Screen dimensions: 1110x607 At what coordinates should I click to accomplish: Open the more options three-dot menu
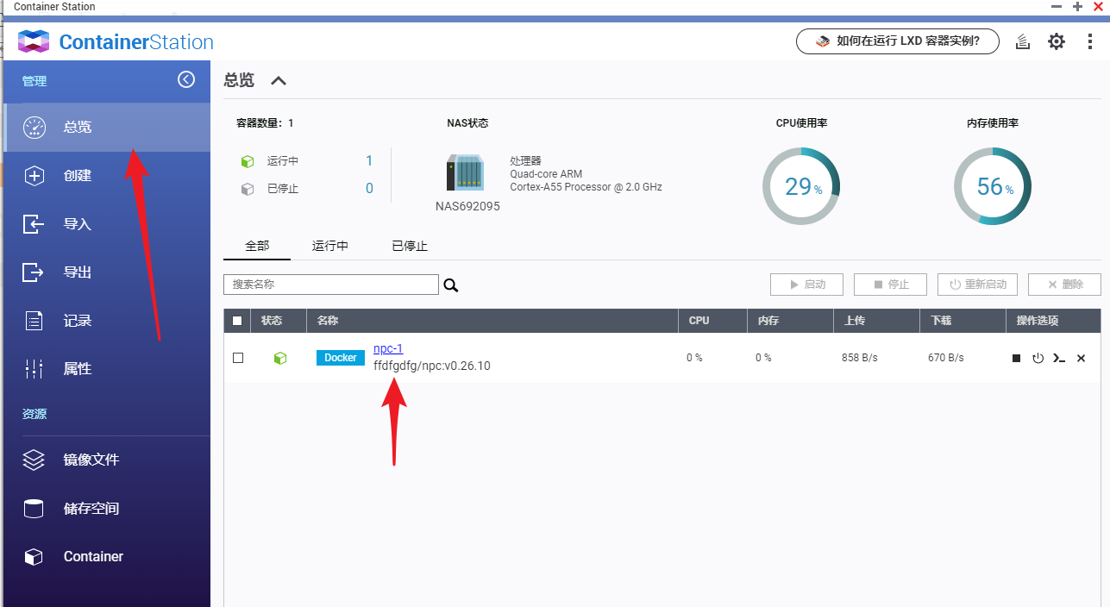pos(1090,41)
